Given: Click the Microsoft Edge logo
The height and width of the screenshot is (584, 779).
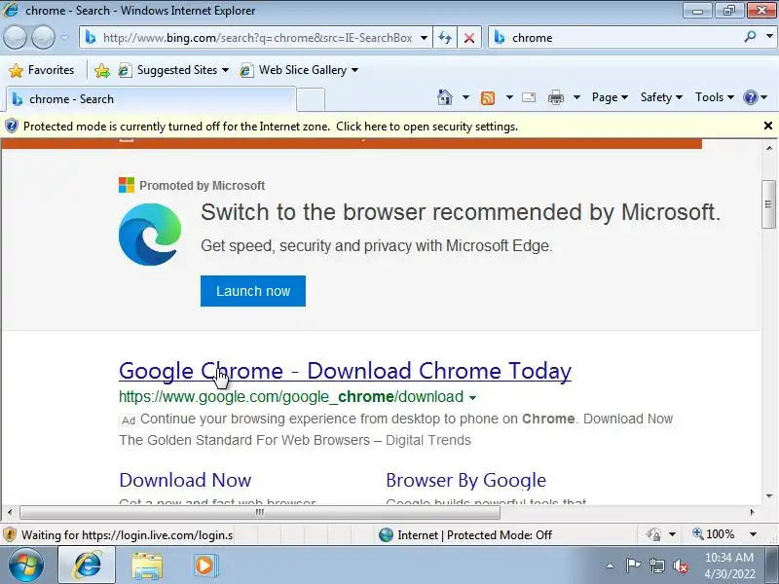Looking at the screenshot, I should click(150, 235).
